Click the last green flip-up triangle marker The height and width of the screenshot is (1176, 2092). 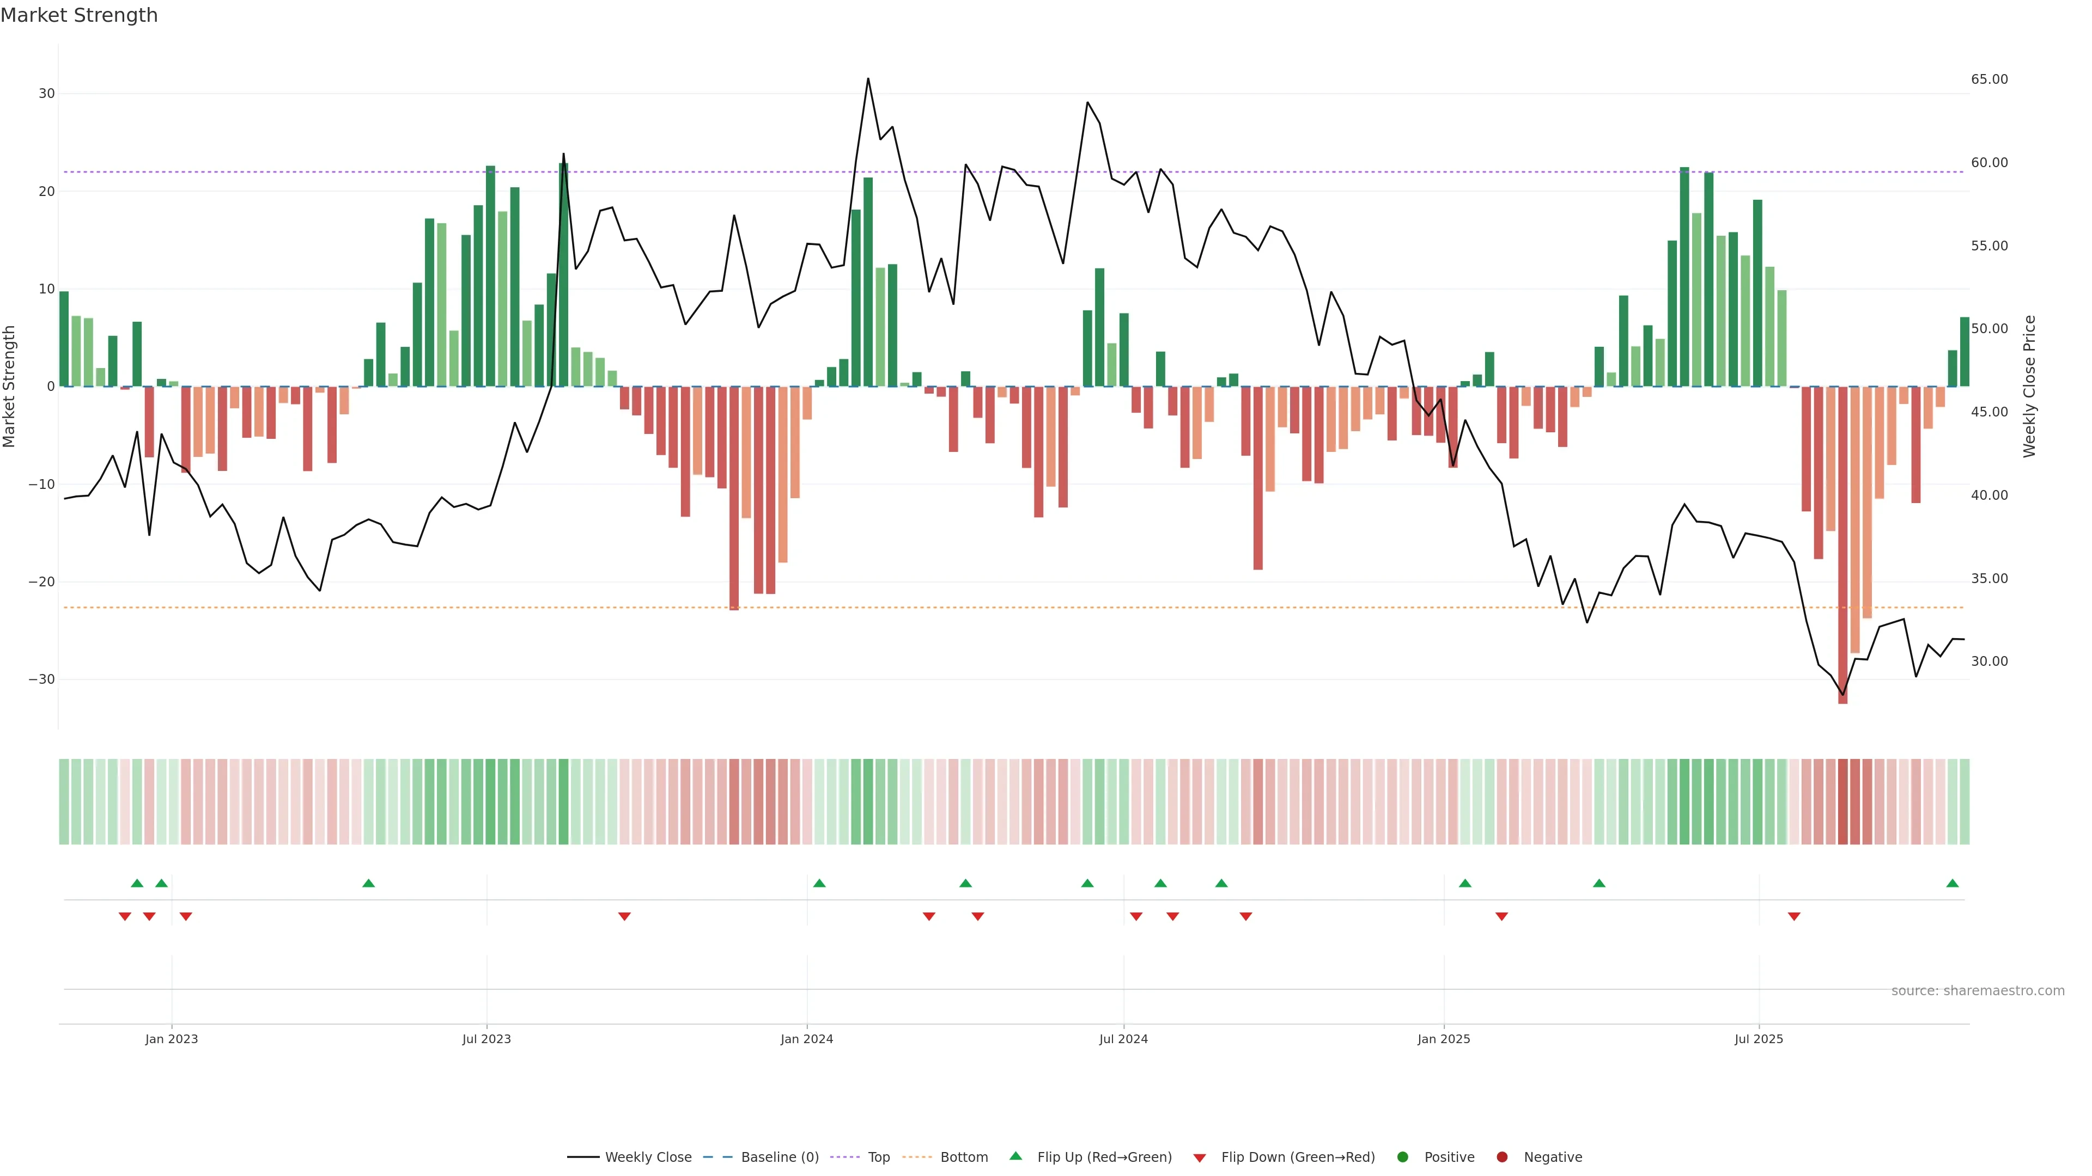click(x=1953, y=883)
